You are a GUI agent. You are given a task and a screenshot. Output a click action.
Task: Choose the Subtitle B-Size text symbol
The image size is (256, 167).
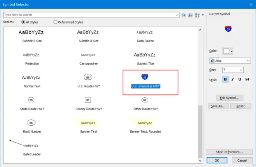31,32
